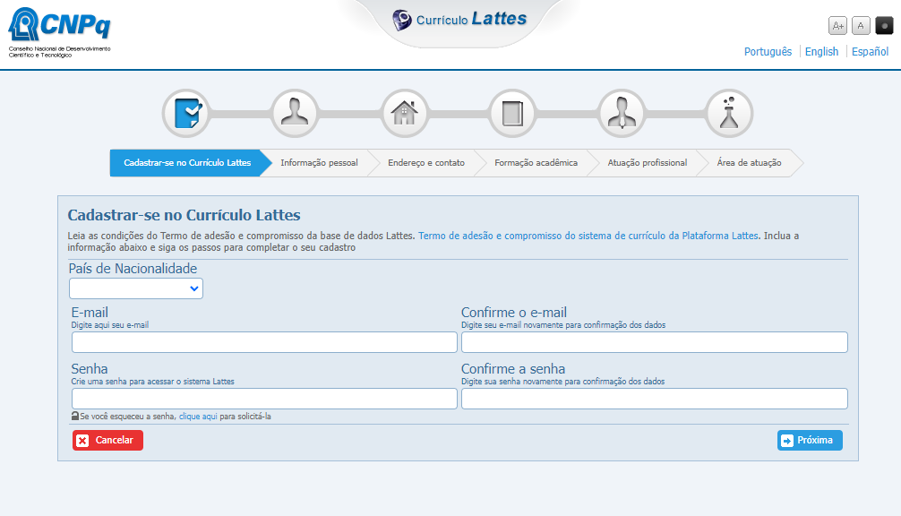This screenshot has height=516, width=901.
Task: Open the País de Nacionalidade dropdown
Action: pos(136,288)
